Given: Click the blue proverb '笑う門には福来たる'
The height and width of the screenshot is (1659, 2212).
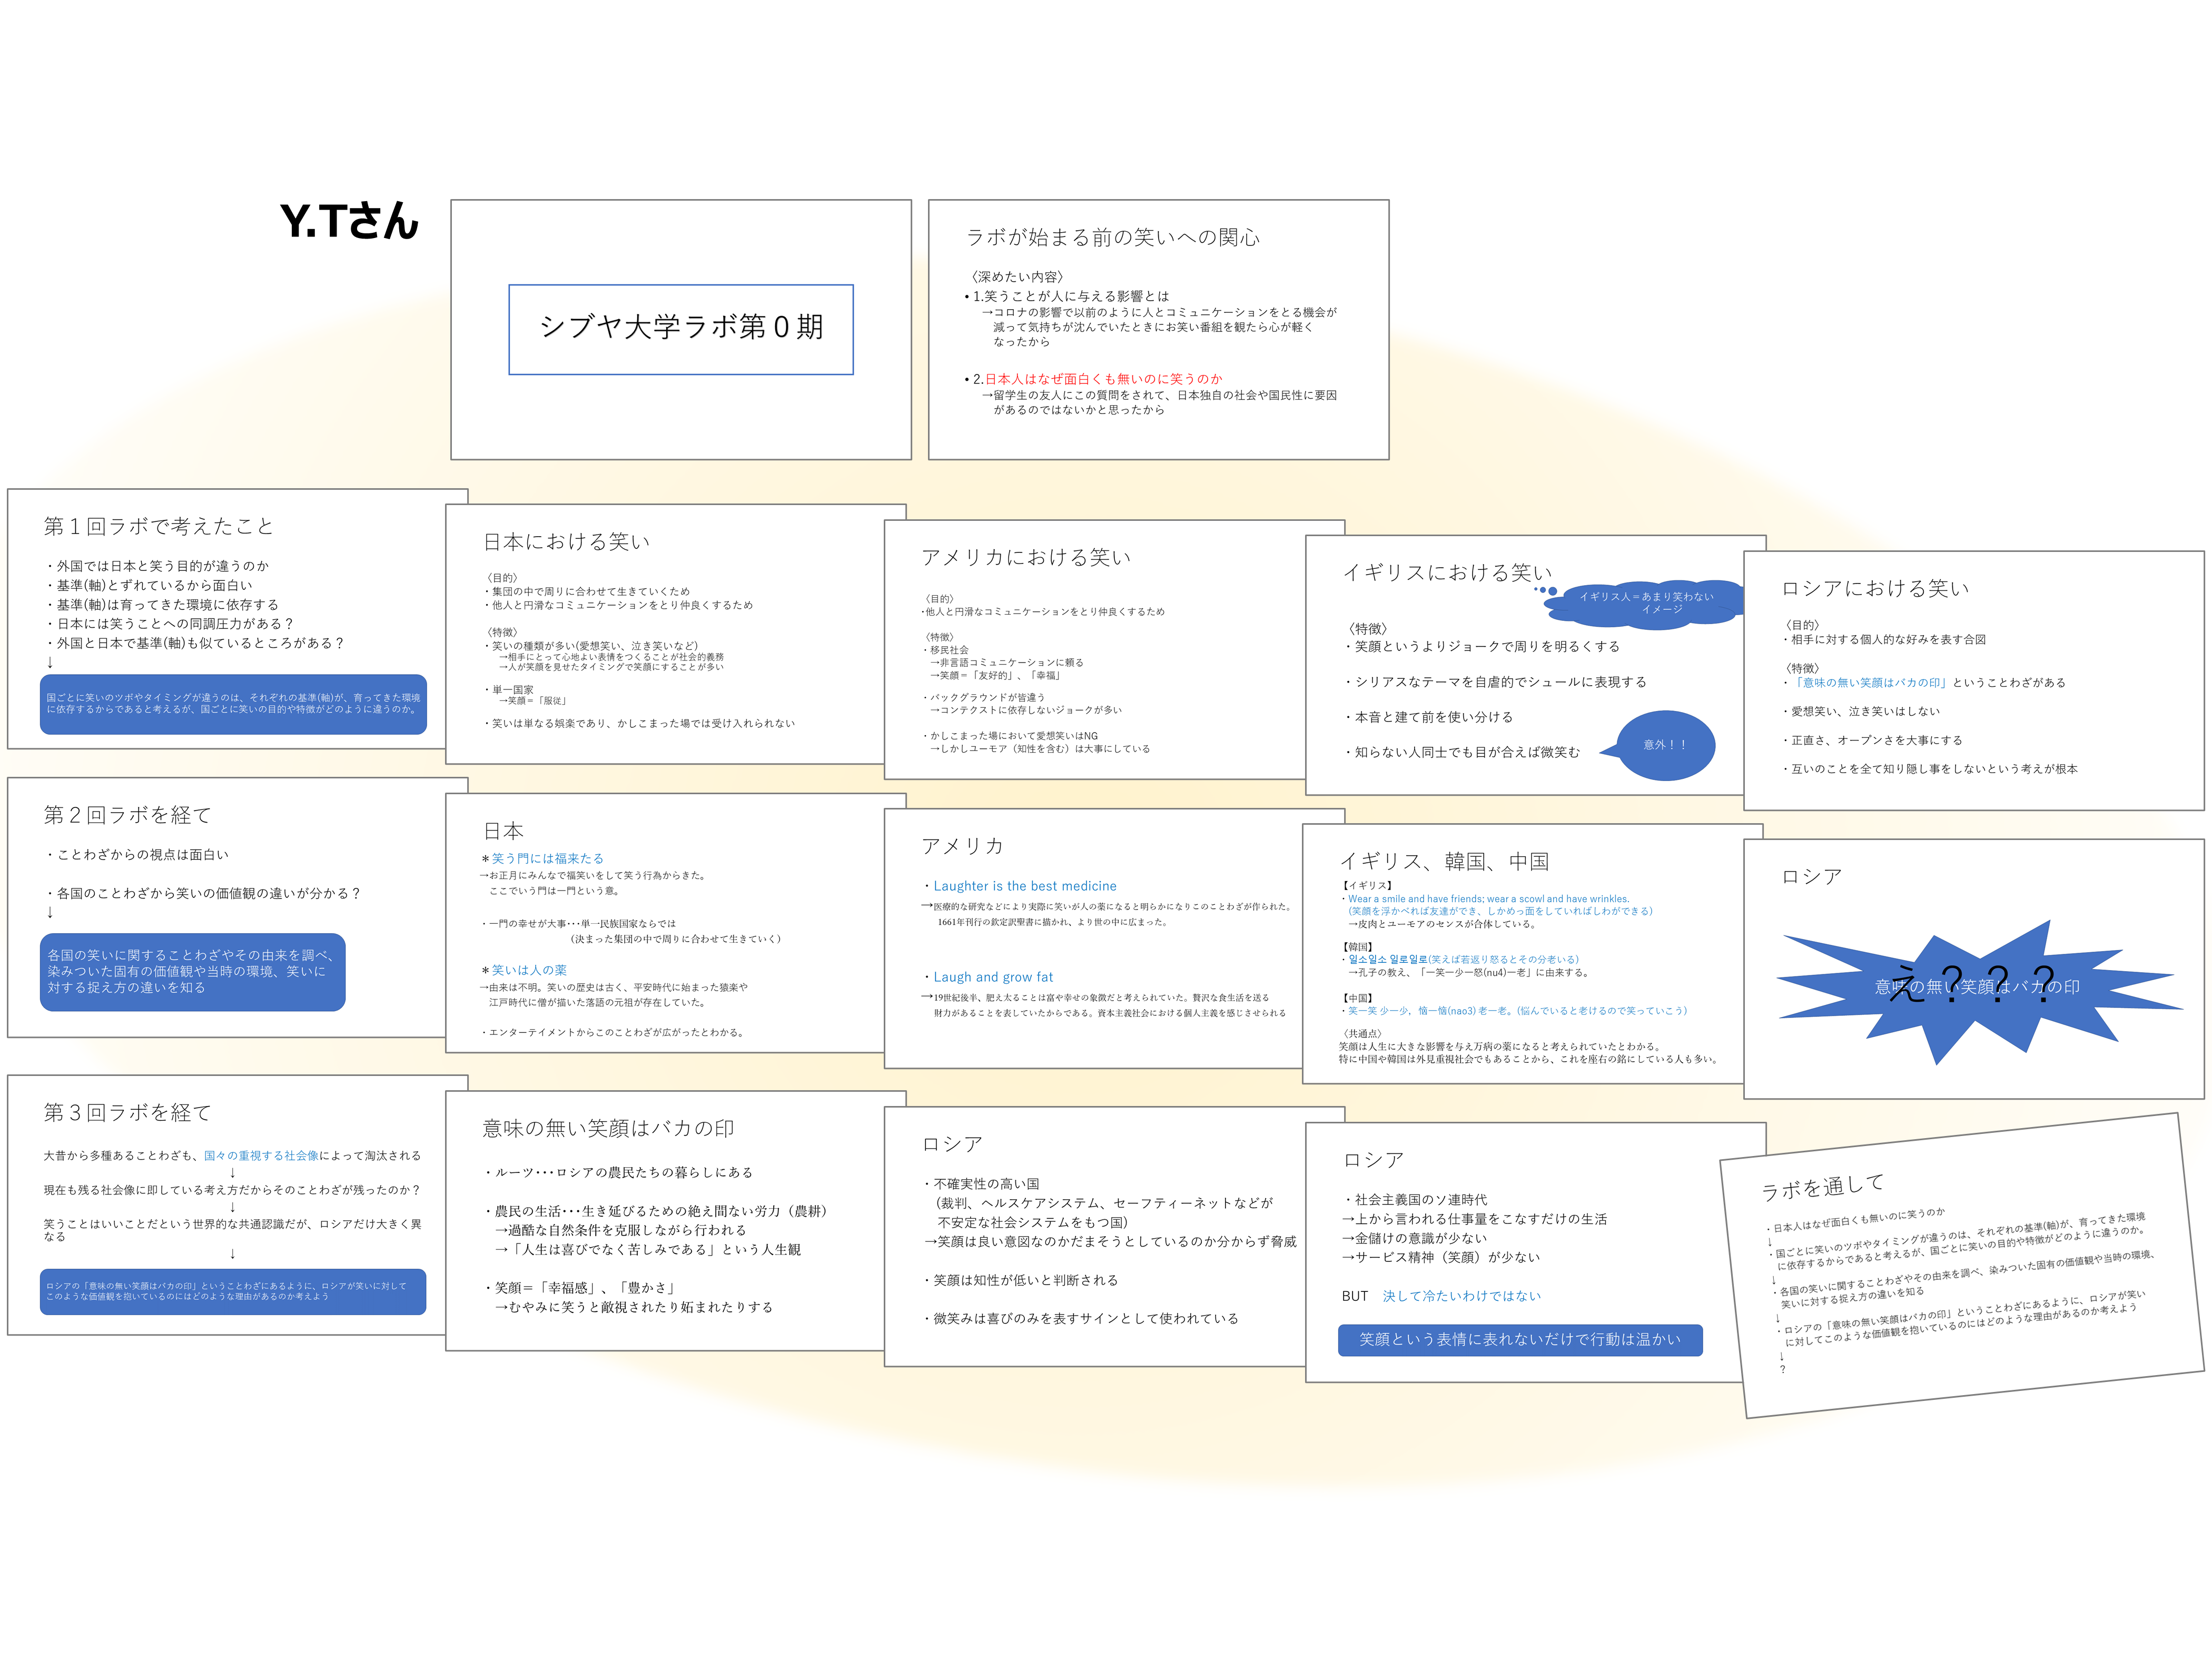Looking at the screenshot, I should click(547, 858).
